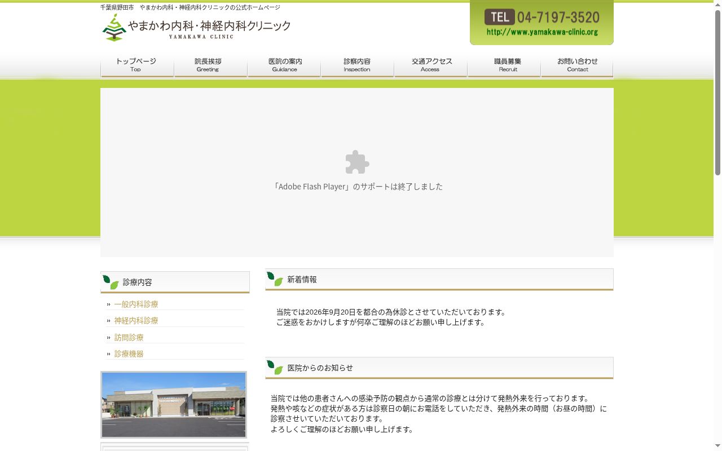The height and width of the screenshot is (451, 722).
Task: Open the お問い合わせ Contact menu item
Action: point(577,65)
